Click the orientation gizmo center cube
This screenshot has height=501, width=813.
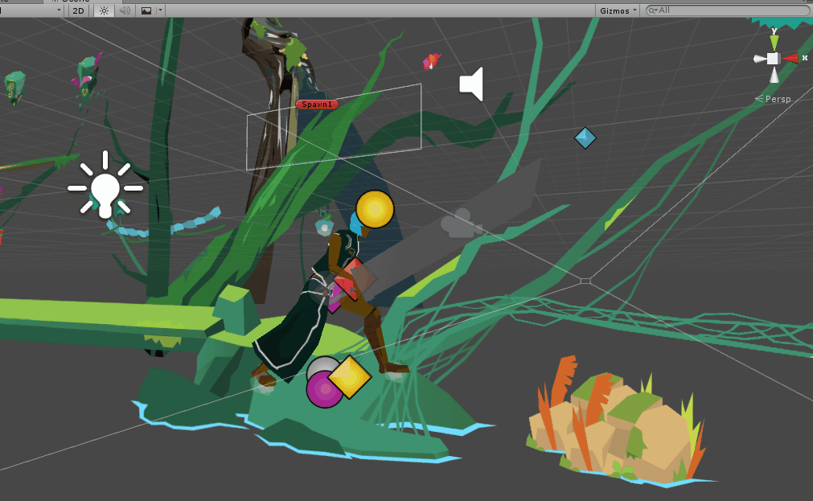point(773,59)
